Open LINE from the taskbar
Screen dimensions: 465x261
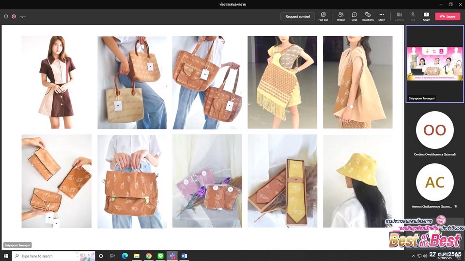tap(160, 256)
